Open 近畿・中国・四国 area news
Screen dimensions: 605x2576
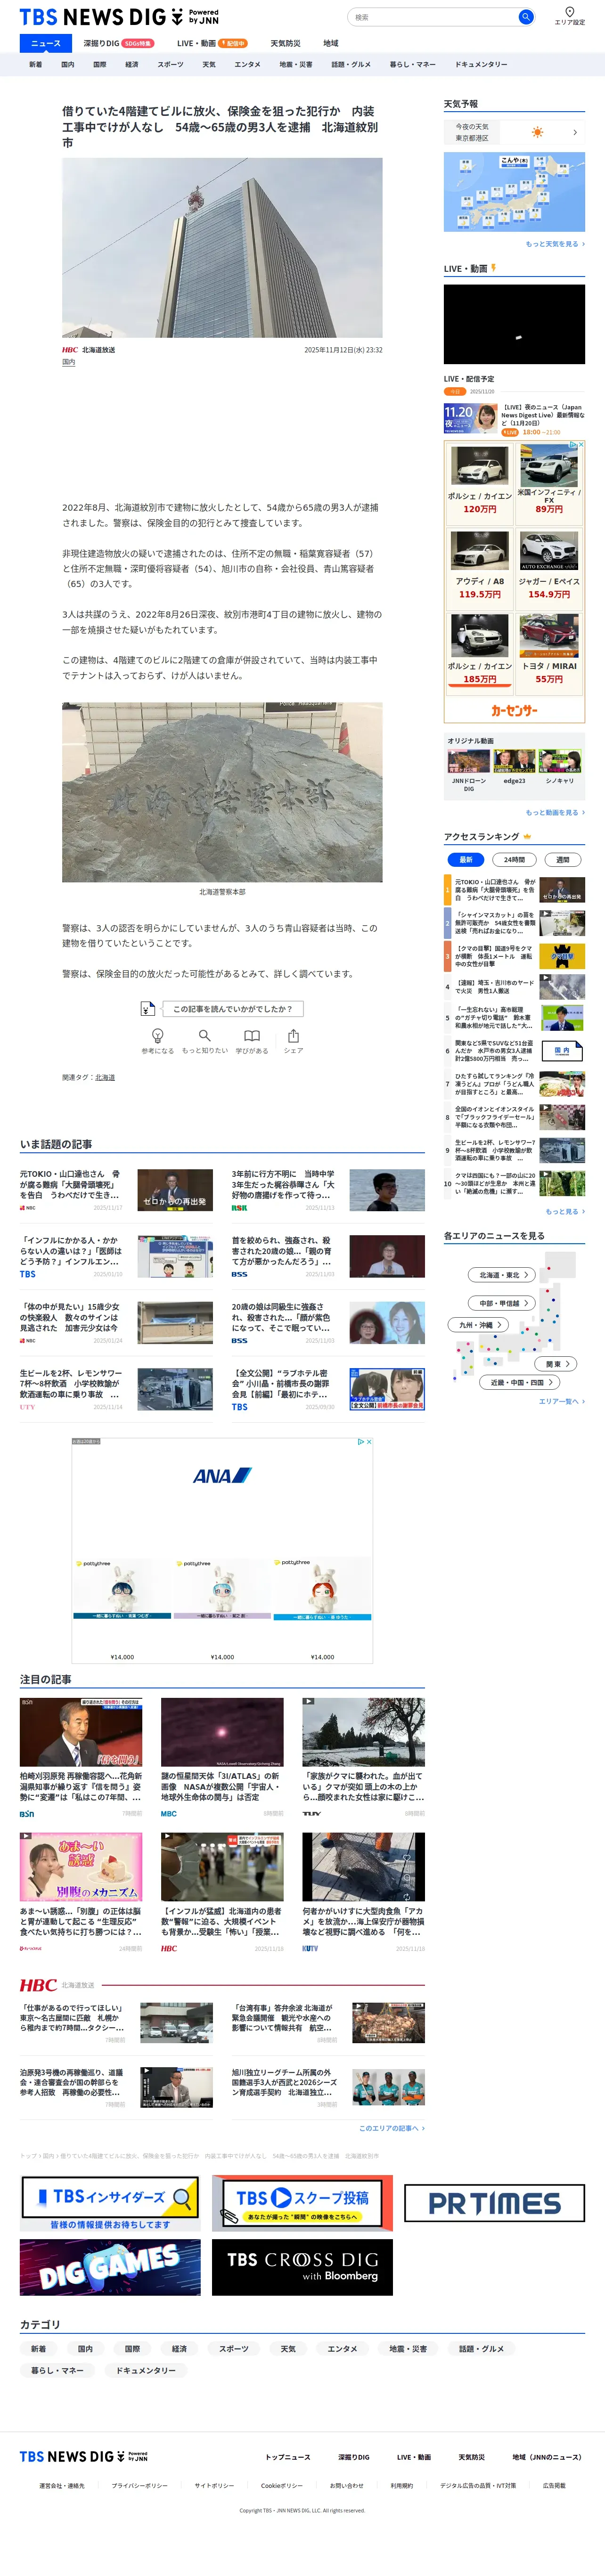pyautogui.click(x=520, y=1382)
